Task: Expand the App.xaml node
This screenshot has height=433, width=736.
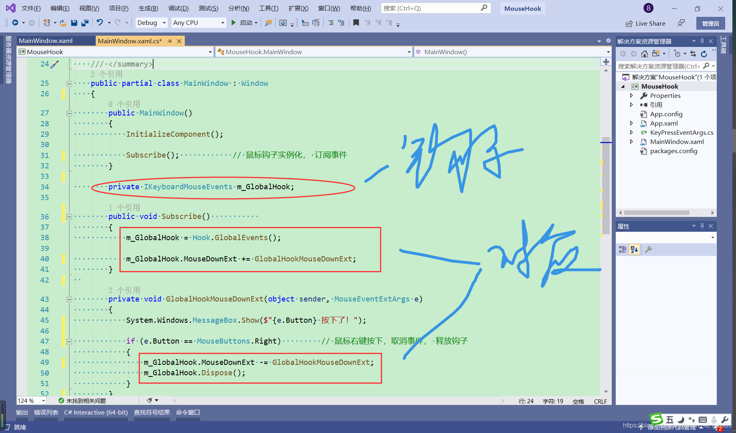Action: (631, 123)
